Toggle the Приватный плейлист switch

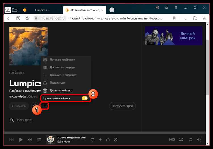point(85,98)
